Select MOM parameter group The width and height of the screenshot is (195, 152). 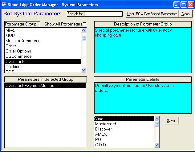pos(43,35)
